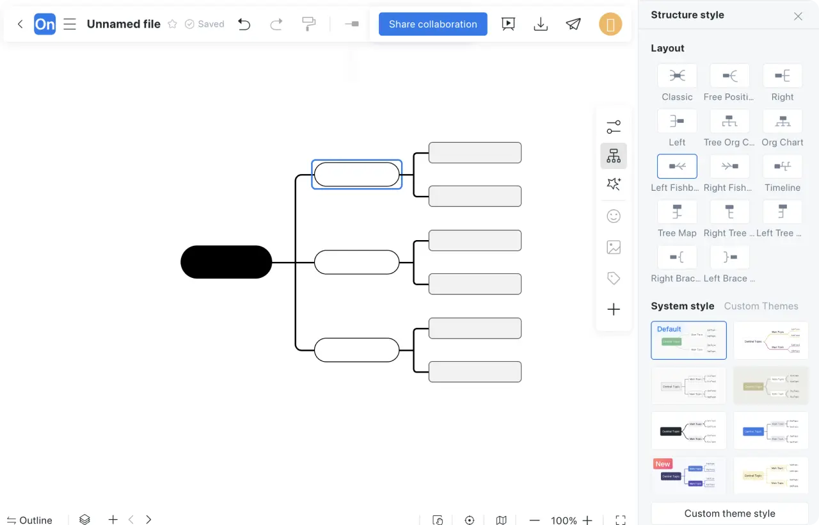Click the format painter icon
The image size is (819, 525).
(x=308, y=24)
